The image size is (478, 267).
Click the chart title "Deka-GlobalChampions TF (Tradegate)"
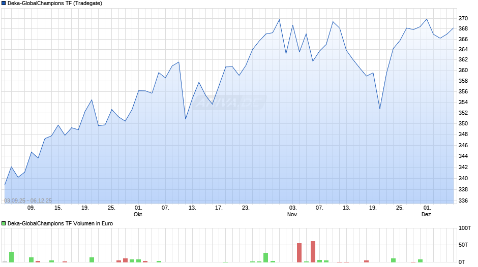point(55,4)
